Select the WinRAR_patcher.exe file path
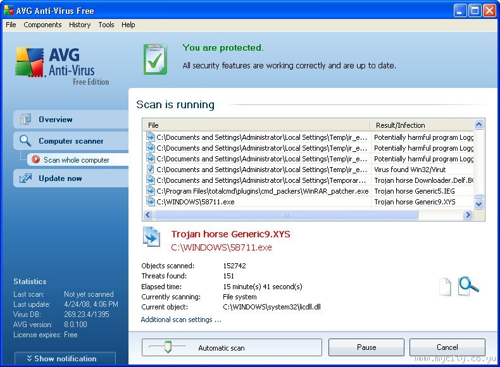This screenshot has height=367, width=500. [263, 191]
